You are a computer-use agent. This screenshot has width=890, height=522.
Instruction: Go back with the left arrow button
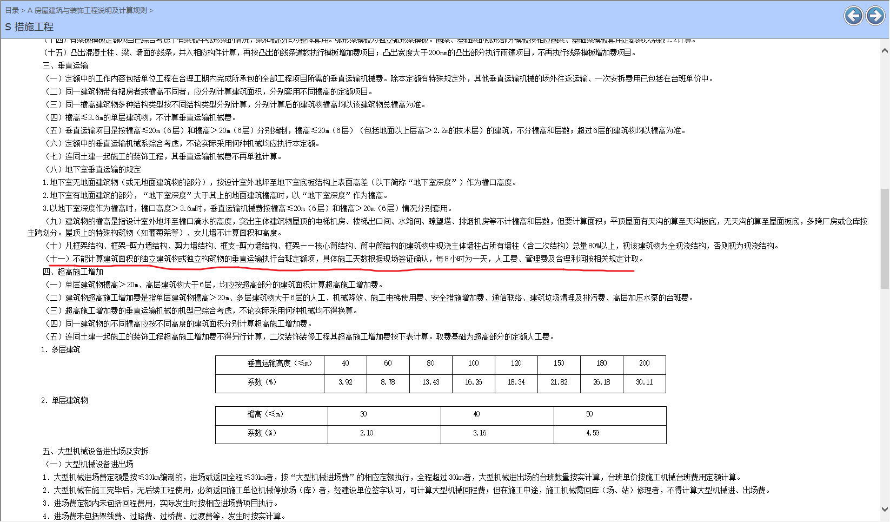click(x=854, y=16)
